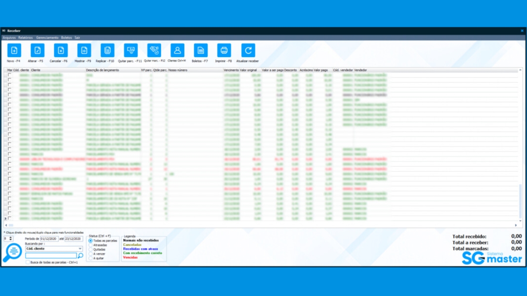Click the Atualizar receber refresh icon
This screenshot has height=296, width=527.
(248, 50)
